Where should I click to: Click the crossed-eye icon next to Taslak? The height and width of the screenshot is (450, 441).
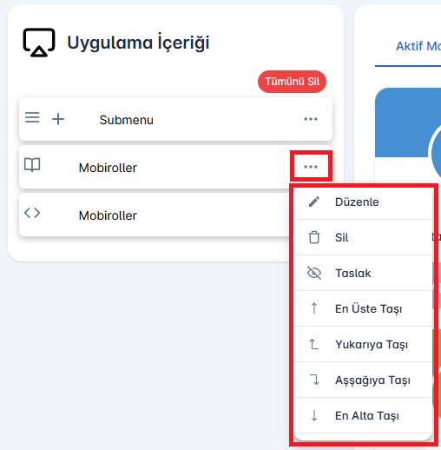tap(314, 273)
